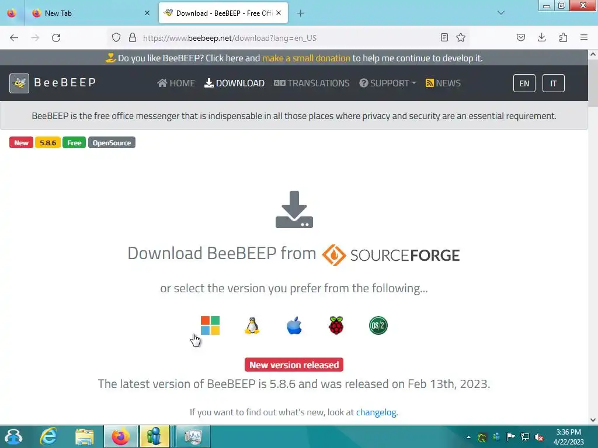598x448 pixels.
Task: Close the New Tab tab
Action: pos(147,13)
